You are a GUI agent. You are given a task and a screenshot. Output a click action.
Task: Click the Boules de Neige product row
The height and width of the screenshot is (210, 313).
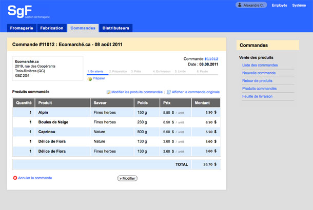117,122
